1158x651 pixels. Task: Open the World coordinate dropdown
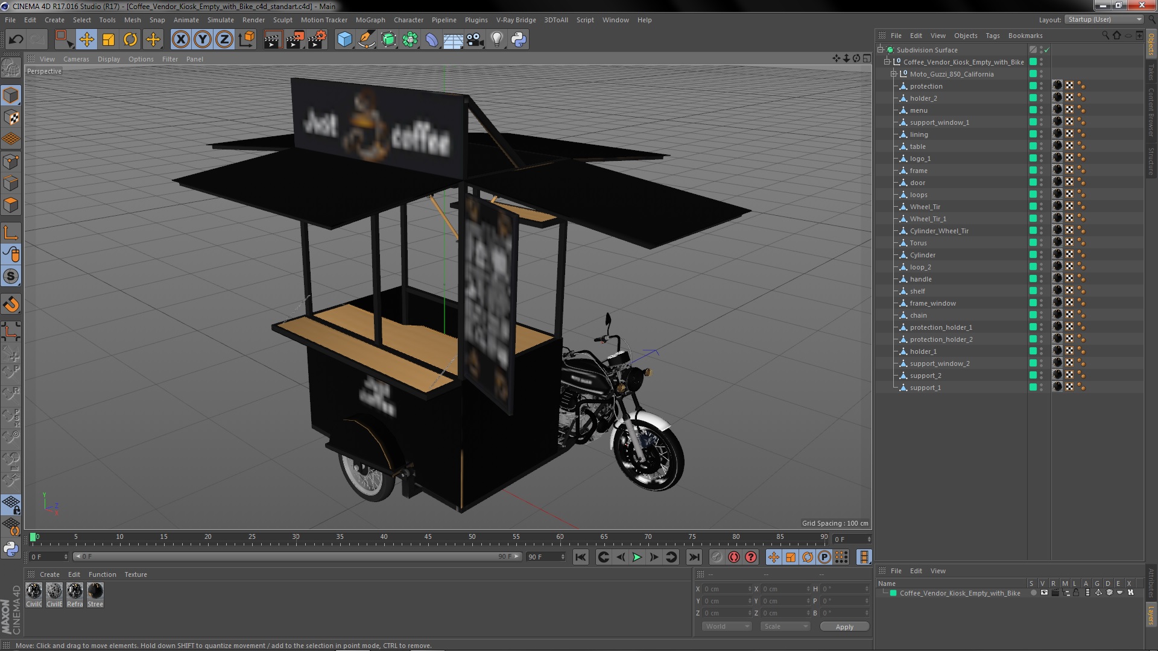[x=727, y=626]
